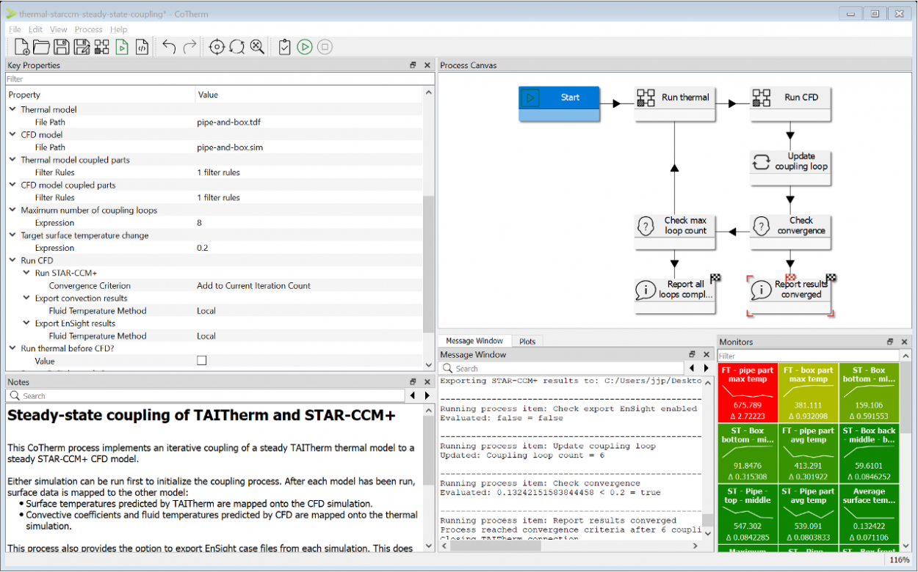Toggle Run thermal before CFD checkbox
918x572 pixels.
tap(202, 361)
